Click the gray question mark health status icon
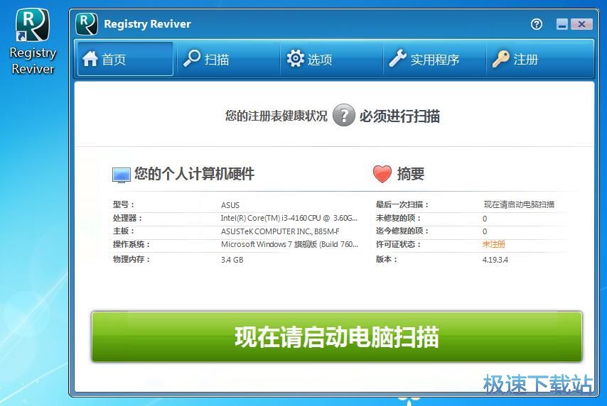Image resolution: width=607 pixels, height=406 pixels. point(344,115)
